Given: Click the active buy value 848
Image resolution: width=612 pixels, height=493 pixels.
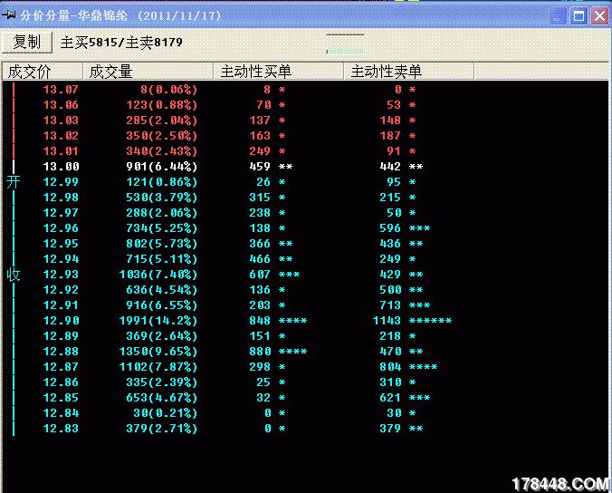Looking at the screenshot, I should pyautogui.click(x=260, y=321).
